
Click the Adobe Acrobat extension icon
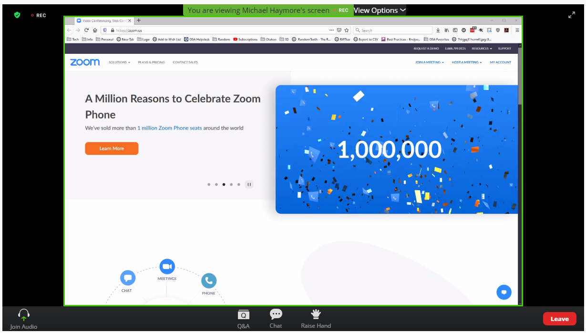coord(506,30)
